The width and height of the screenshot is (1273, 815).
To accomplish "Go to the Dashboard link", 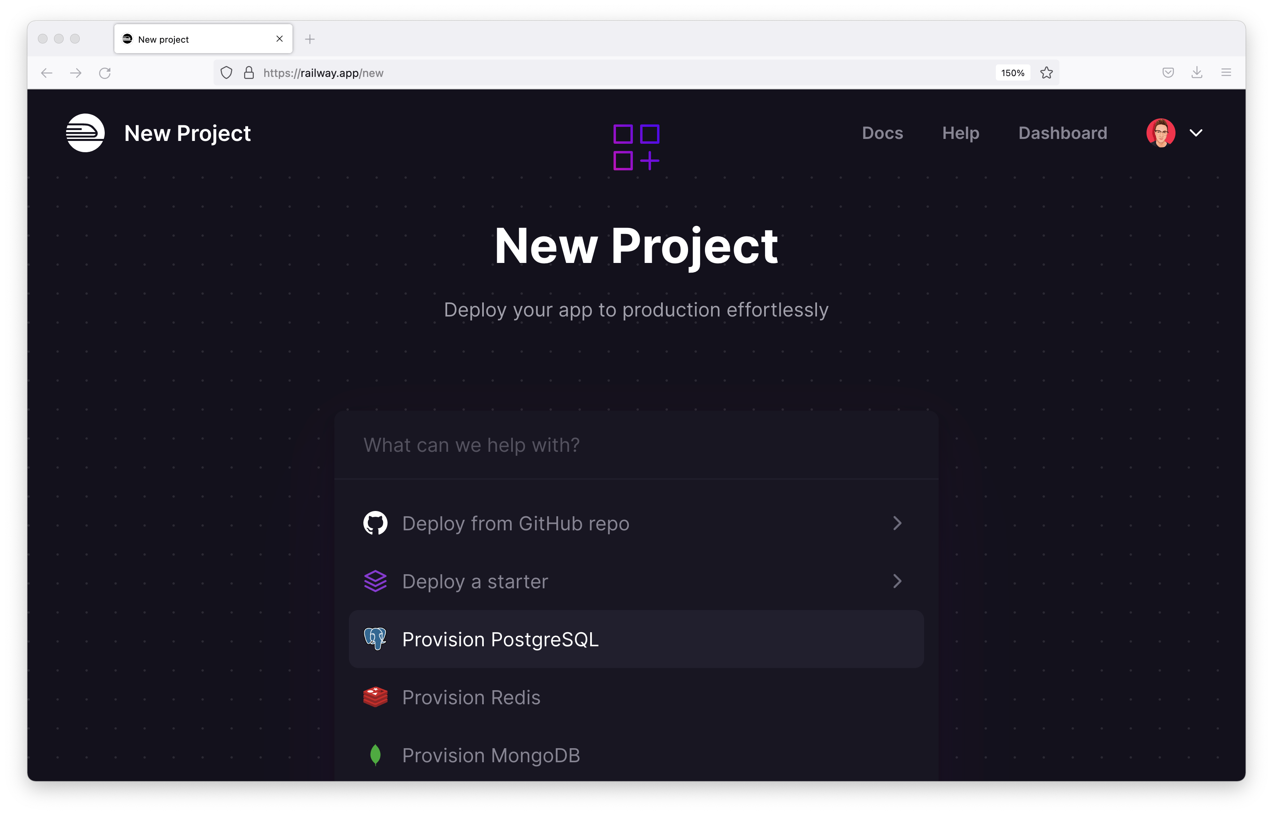I will pos(1062,133).
